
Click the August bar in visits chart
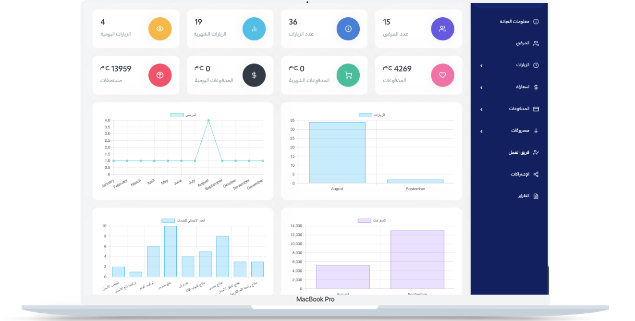click(x=337, y=153)
